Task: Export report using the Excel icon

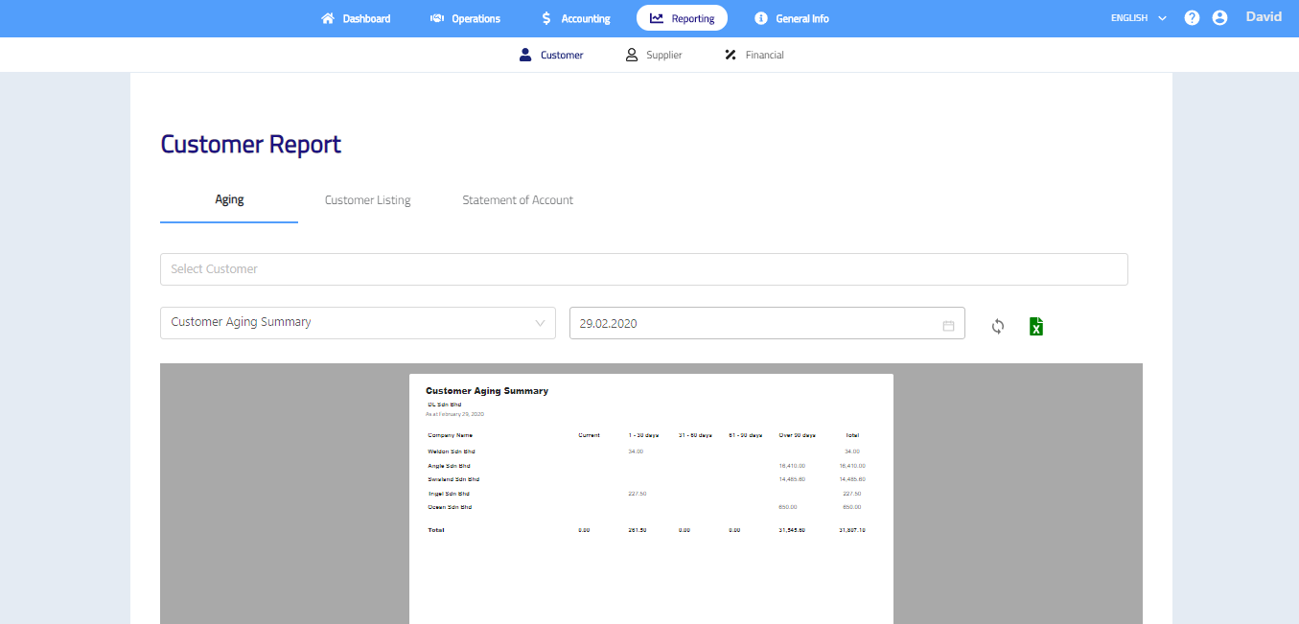Action: pyautogui.click(x=1035, y=326)
